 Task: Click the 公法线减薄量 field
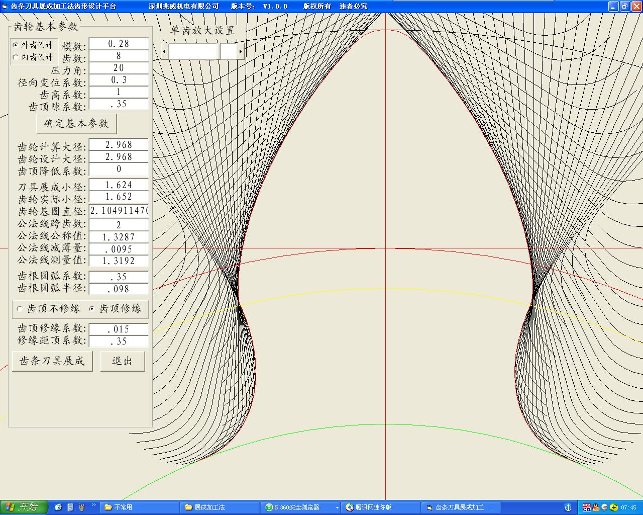(119, 249)
